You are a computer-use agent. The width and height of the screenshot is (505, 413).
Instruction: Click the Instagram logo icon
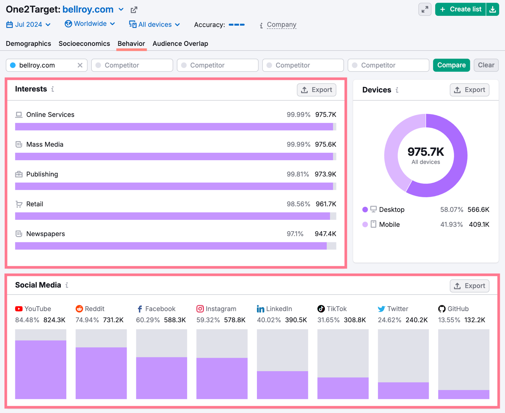pos(200,309)
